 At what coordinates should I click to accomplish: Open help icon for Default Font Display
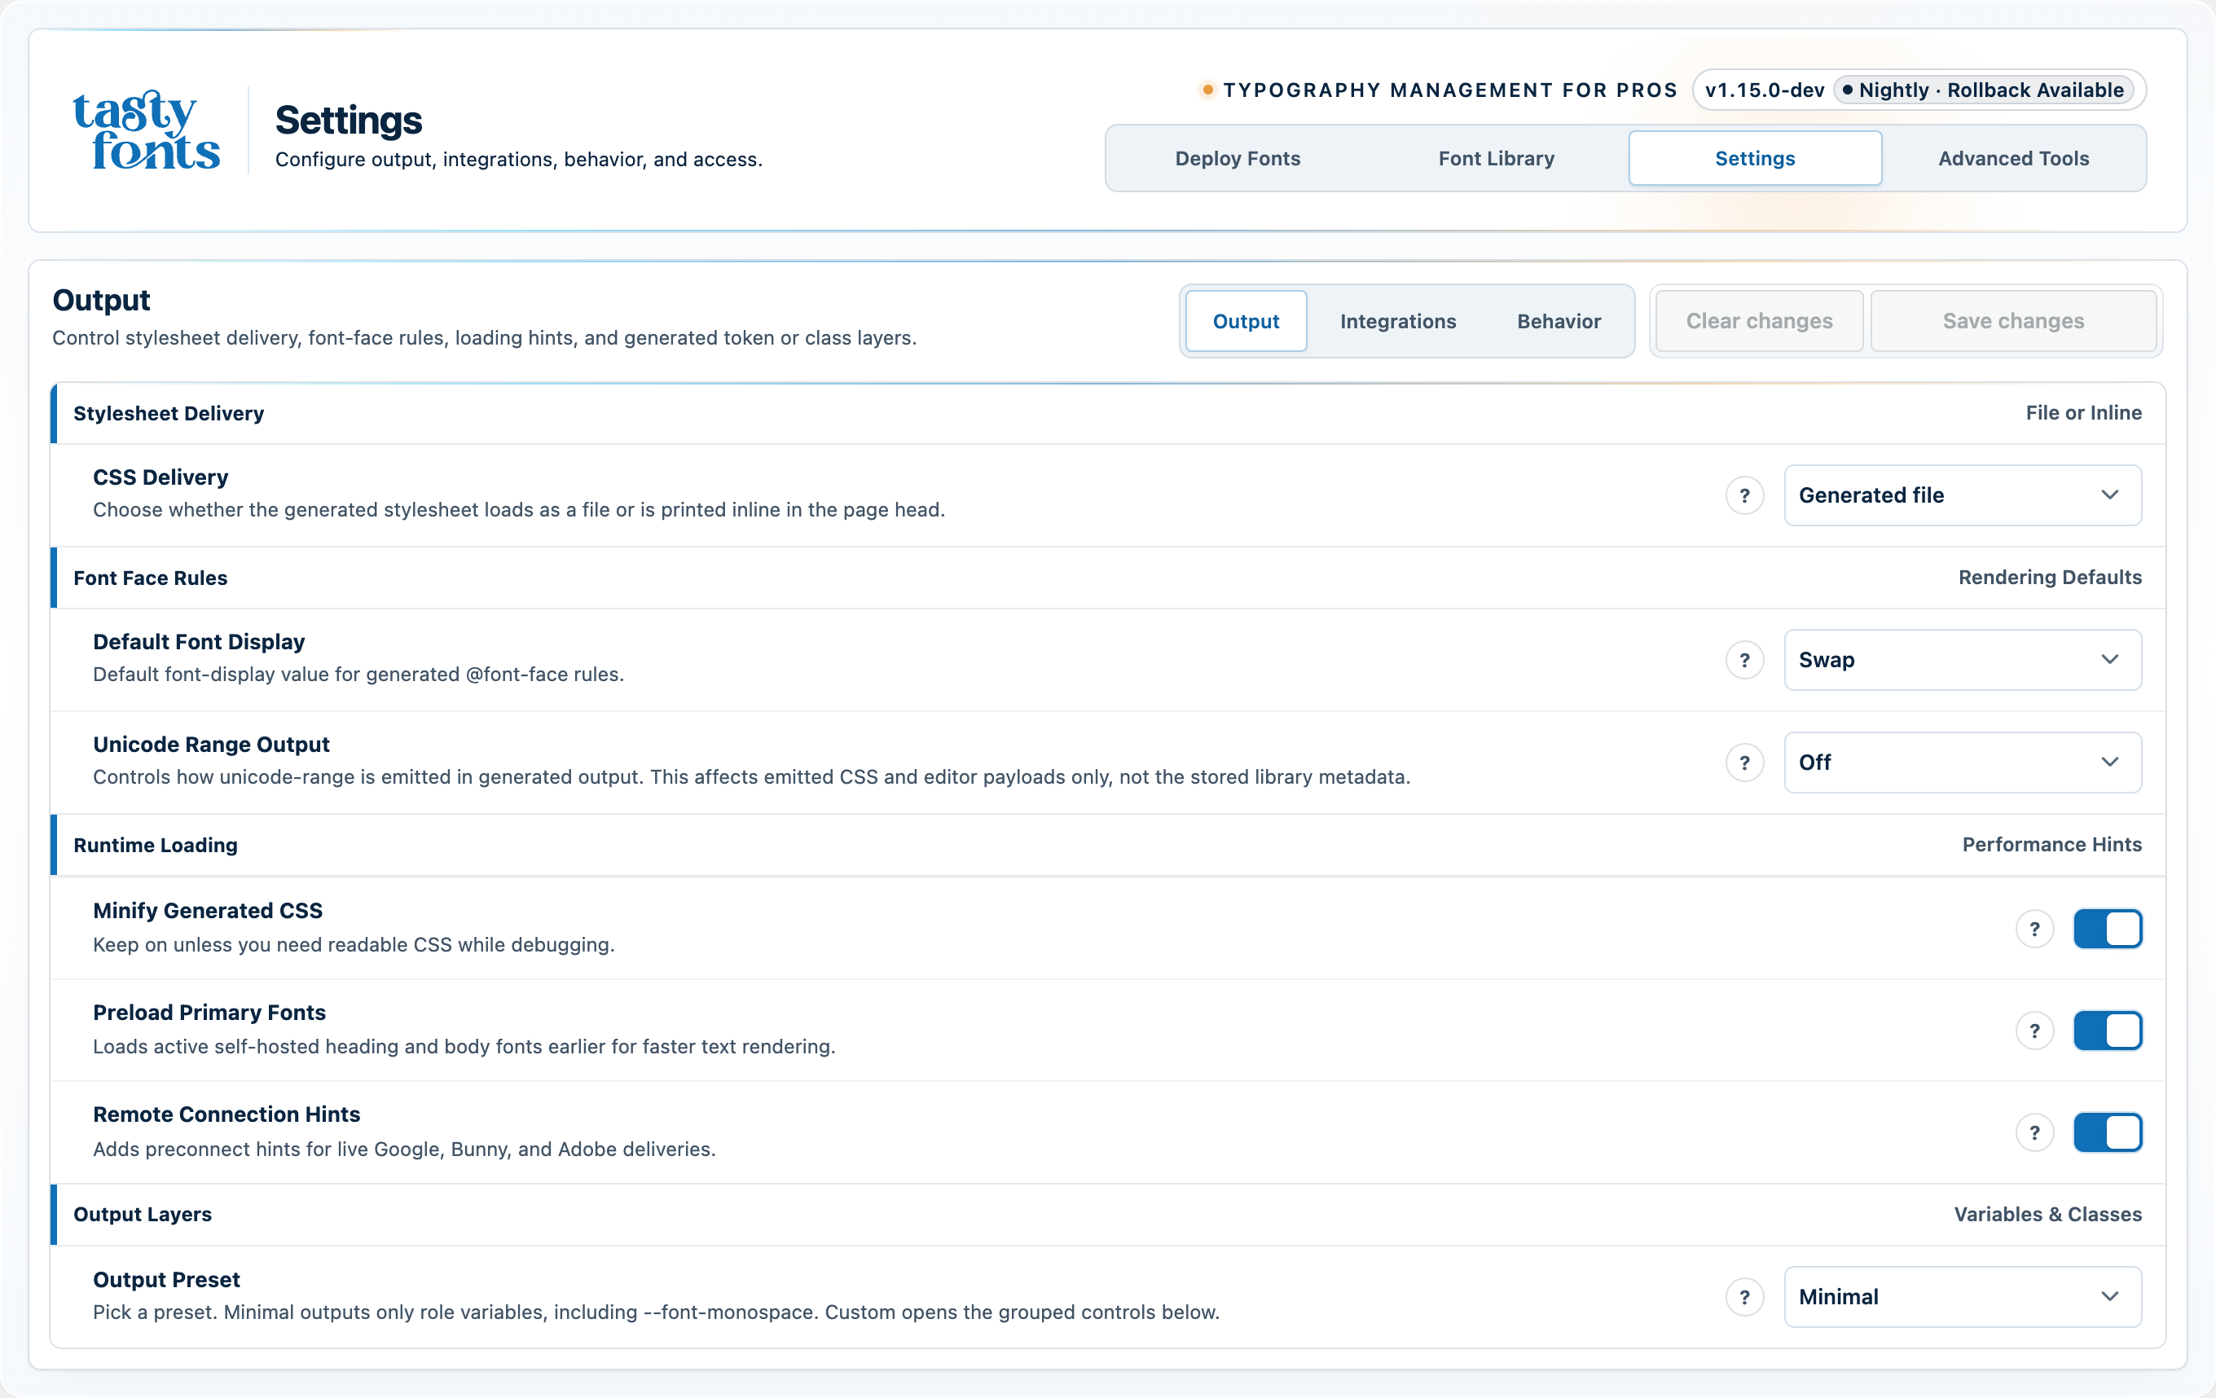pyautogui.click(x=1744, y=660)
